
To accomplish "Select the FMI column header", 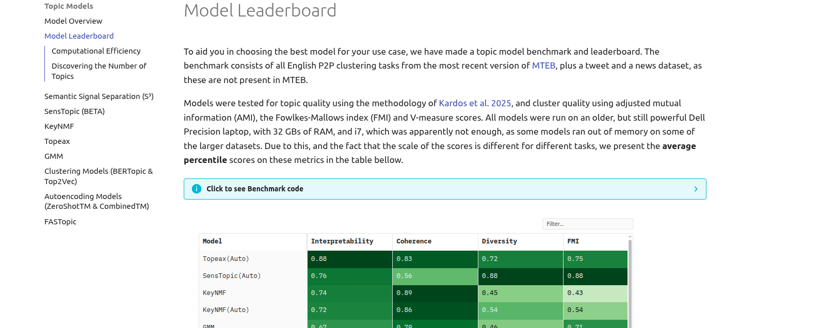I will pos(573,241).
